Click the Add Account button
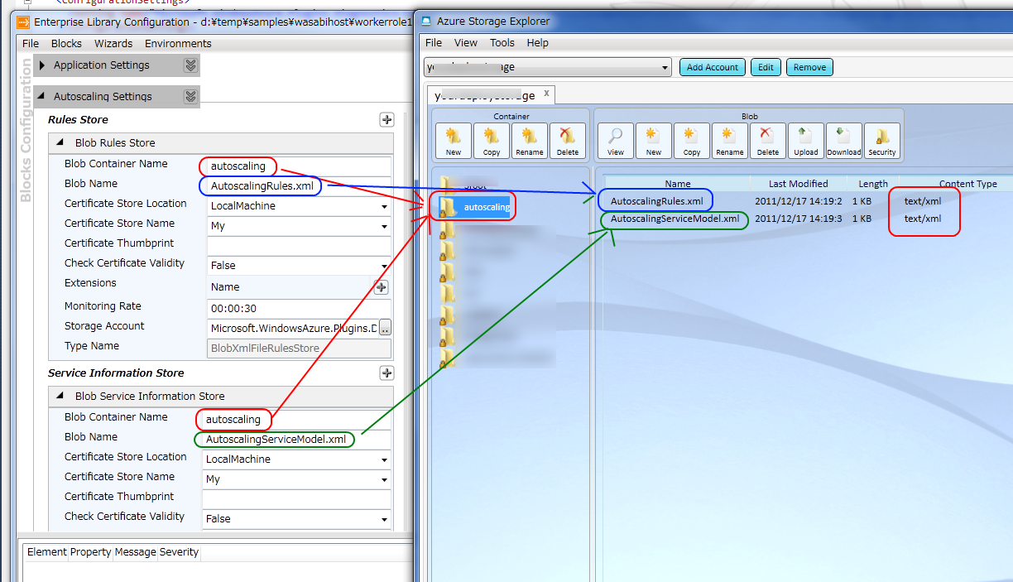The height and width of the screenshot is (582, 1013). tap(712, 67)
